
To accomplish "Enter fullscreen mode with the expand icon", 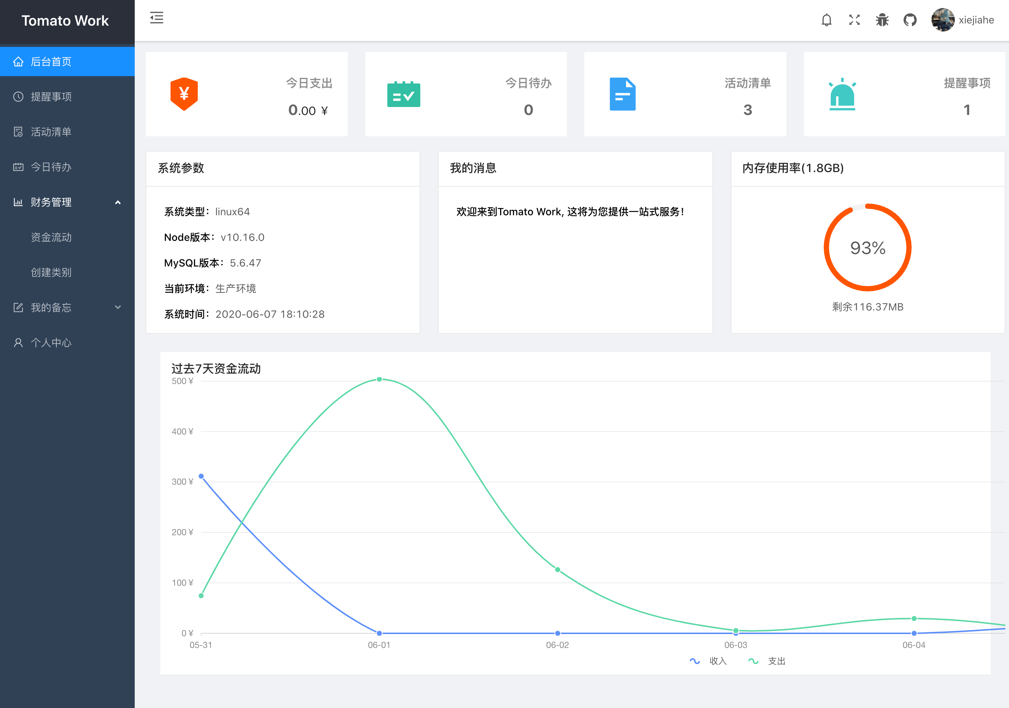I will (854, 20).
